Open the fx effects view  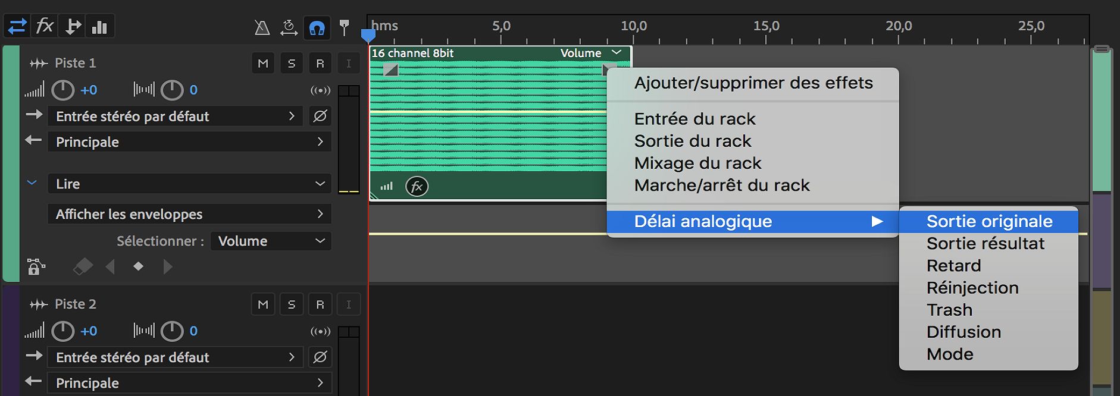coord(45,27)
